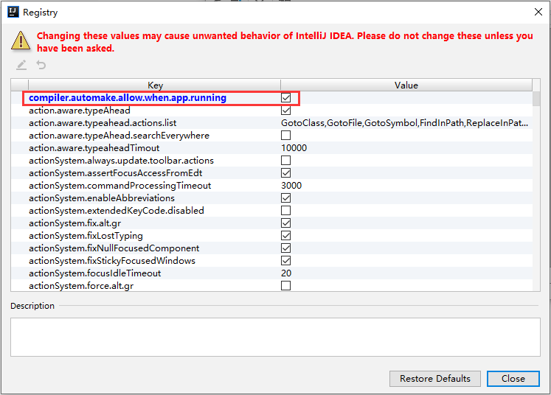Select the actionSystem.commandProcessingTimeout key
This screenshot has width=551, height=395.
pos(119,186)
